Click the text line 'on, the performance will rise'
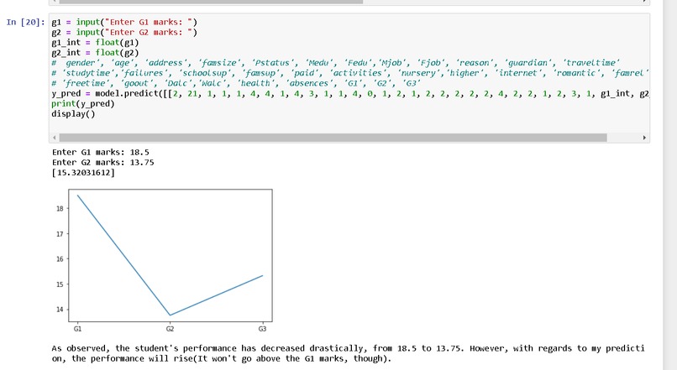The width and height of the screenshot is (677, 370). tap(222, 359)
